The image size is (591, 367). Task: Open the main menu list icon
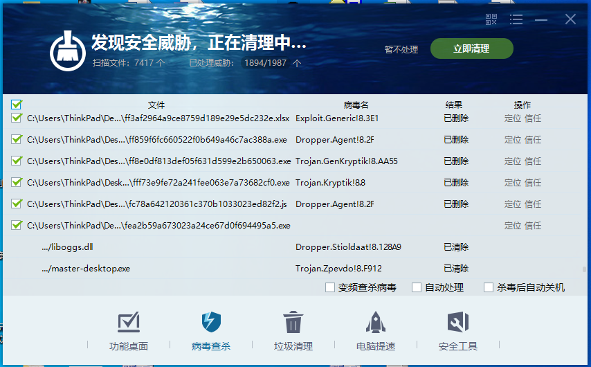(x=516, y=19)
